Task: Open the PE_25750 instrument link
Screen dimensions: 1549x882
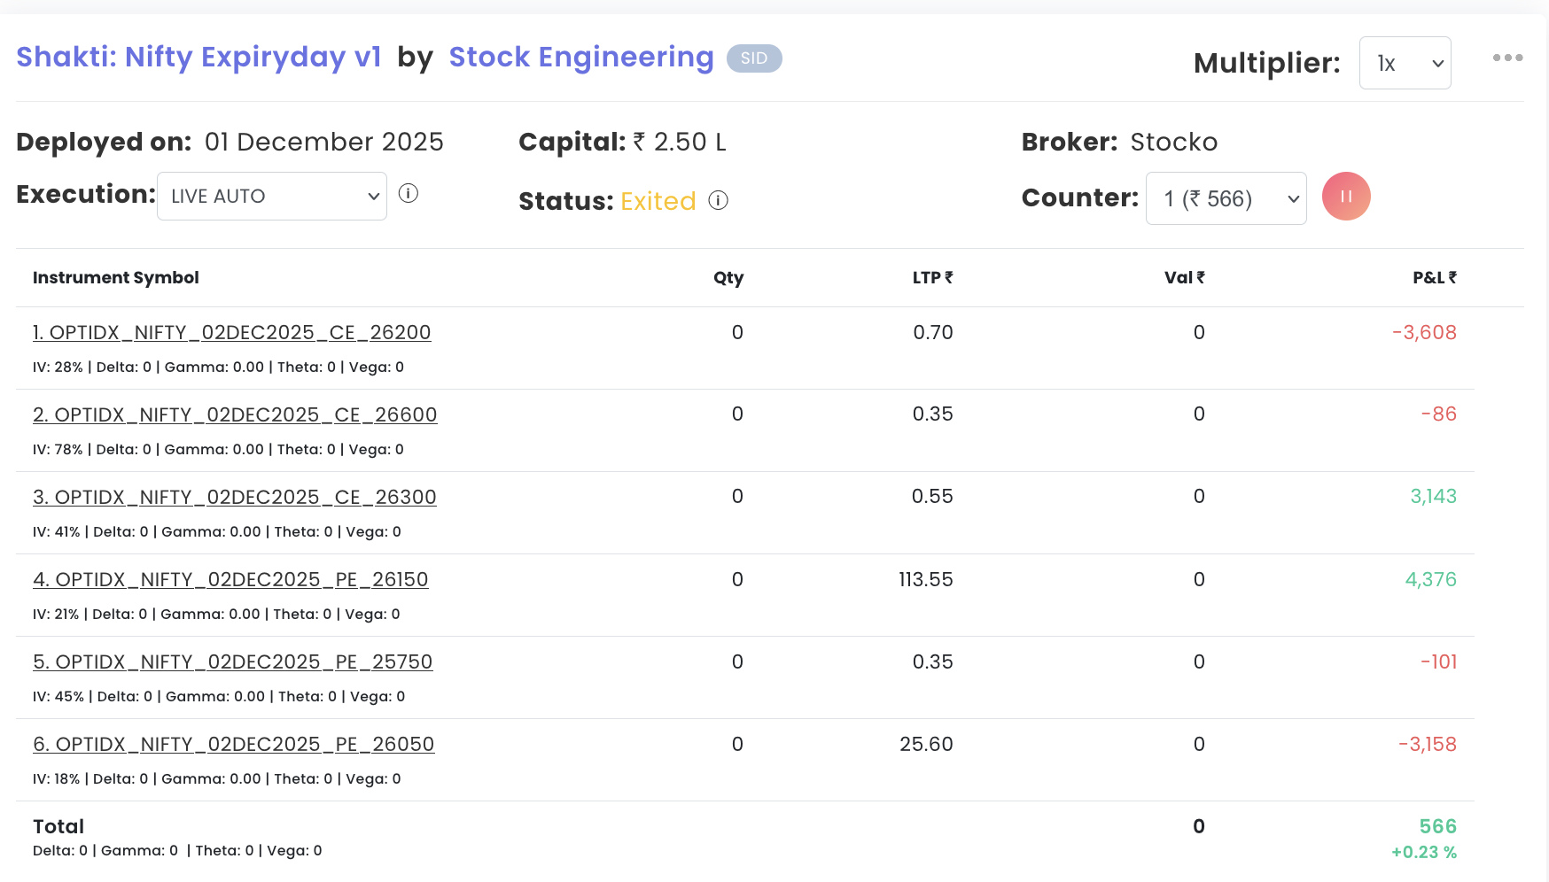Action: [x=233, y=662]
